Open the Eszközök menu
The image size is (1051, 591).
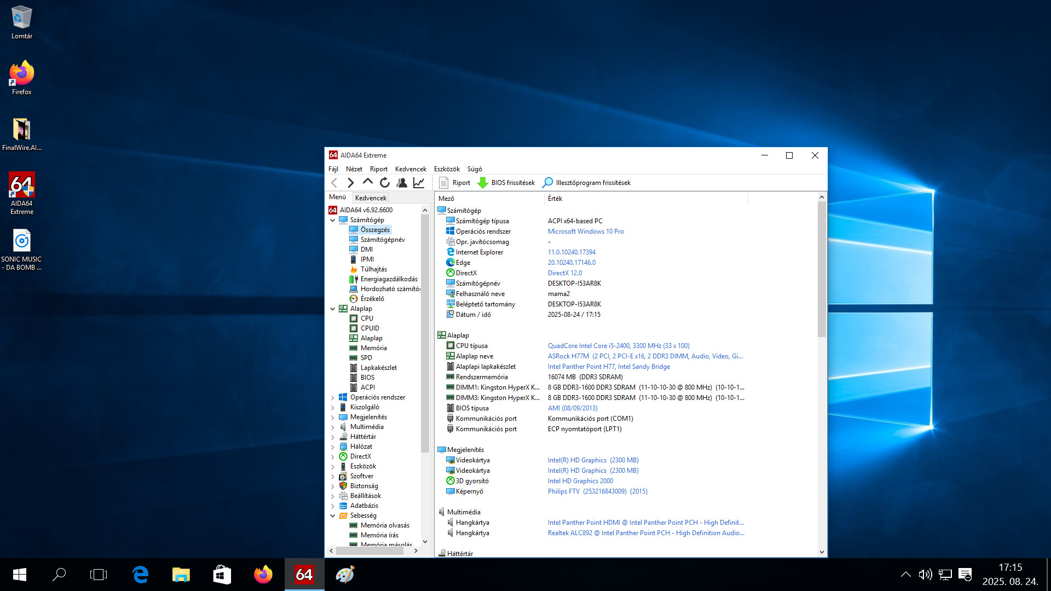[447, 169]
